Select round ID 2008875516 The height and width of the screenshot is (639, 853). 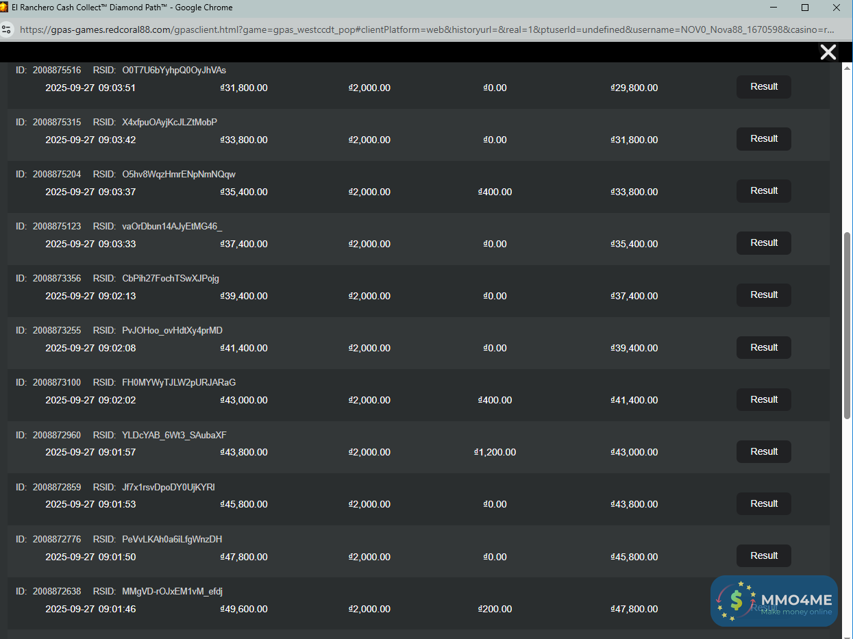pyautogui.click(x=57, y=71)
